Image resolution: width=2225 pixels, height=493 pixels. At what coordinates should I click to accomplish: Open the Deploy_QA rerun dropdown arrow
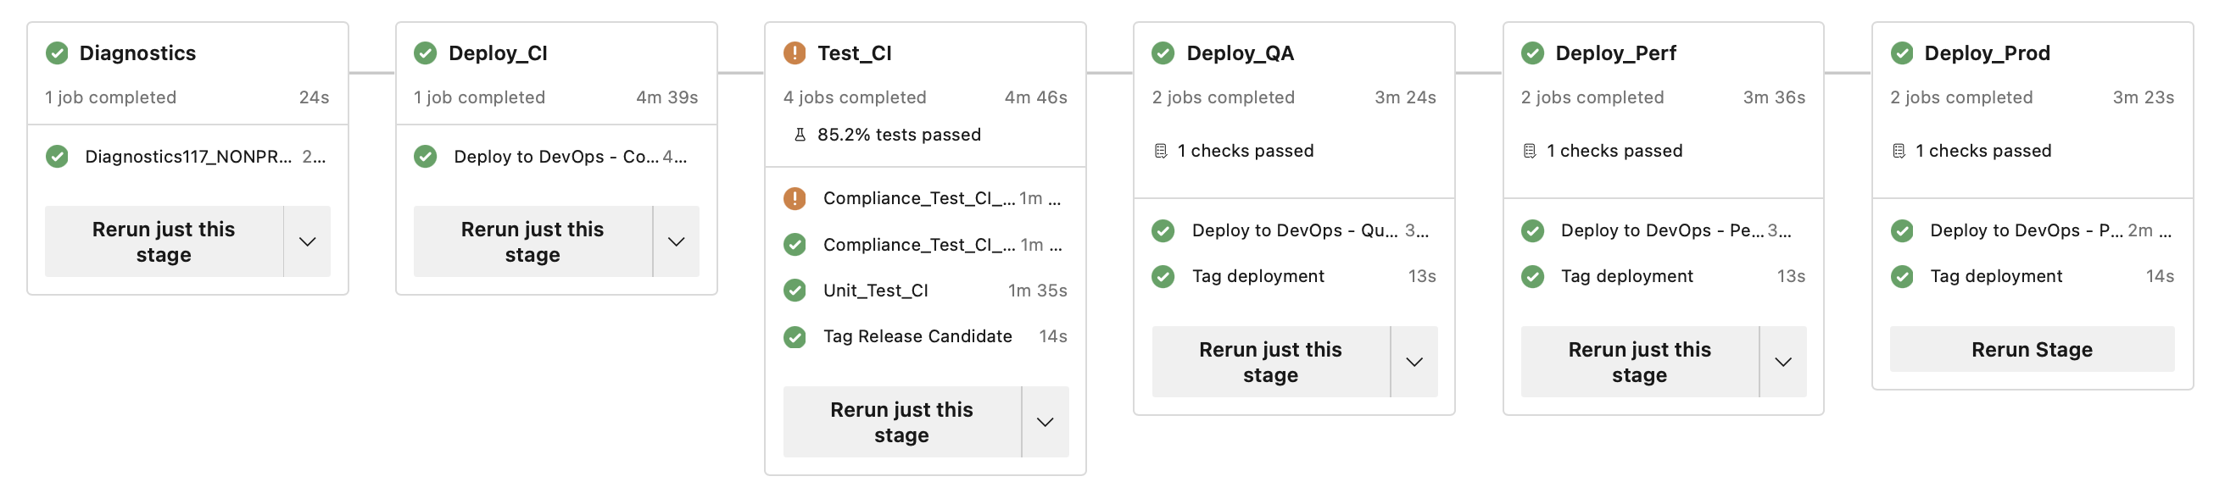pos(1414,362)
